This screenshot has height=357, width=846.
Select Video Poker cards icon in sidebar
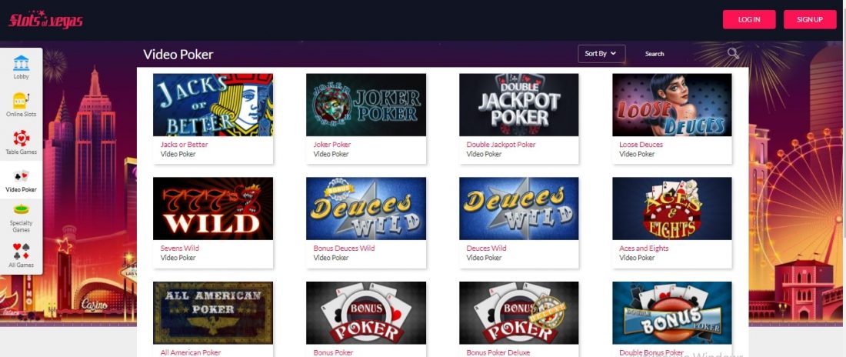[x=21, y=176]
